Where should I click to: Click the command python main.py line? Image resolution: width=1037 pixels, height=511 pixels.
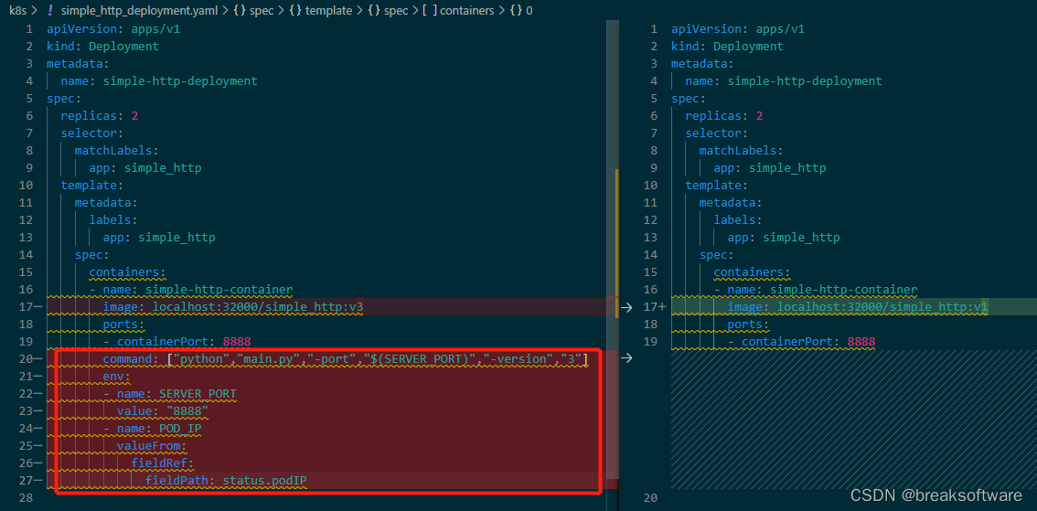pos(345,358)
